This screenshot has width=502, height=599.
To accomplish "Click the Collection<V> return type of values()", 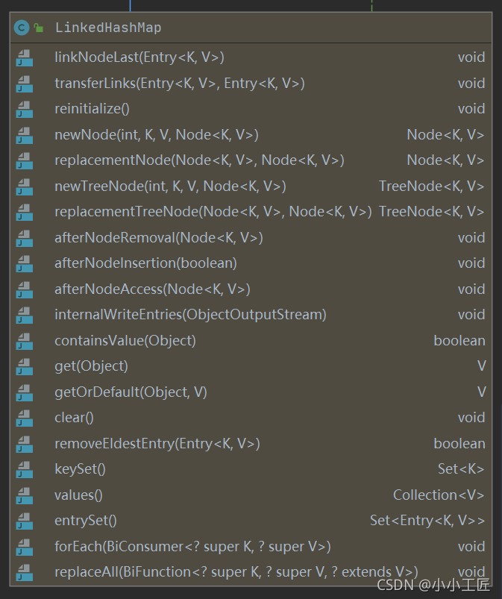I will pos(438,495).
